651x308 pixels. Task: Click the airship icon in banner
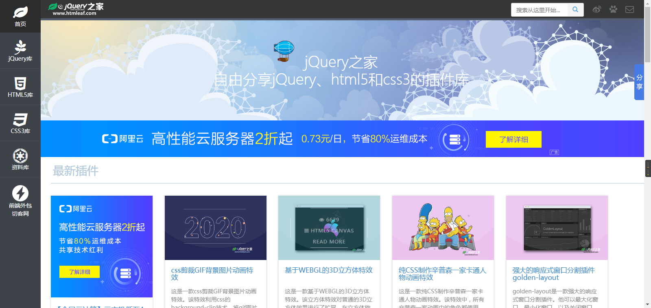tap(284, 51)
